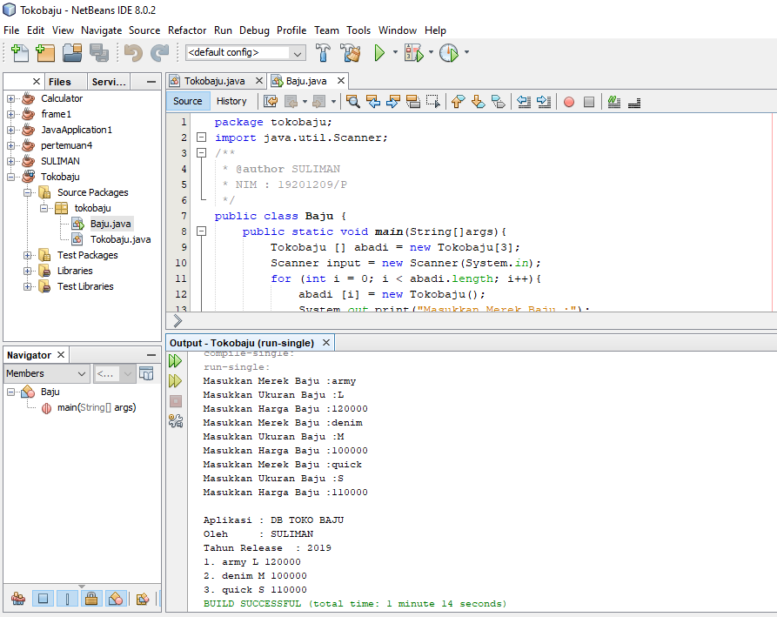
Task: Click the Find Selection magnifier in editor toolbar
Action: click(352, 101)
